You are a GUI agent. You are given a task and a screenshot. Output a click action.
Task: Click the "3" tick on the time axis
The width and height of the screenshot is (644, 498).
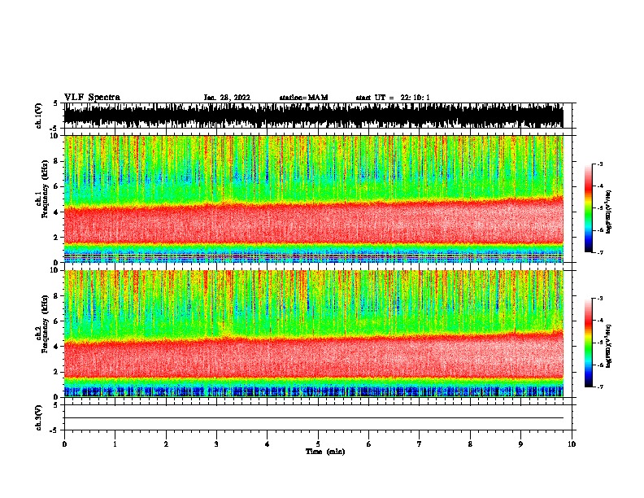click(216, 444)
